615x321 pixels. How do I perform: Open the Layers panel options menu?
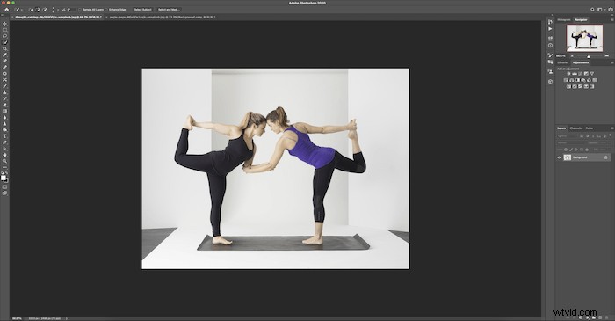(611, 128)
